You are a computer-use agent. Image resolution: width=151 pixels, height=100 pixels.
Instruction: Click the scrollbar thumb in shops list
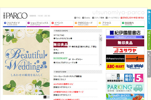(100, 39)
